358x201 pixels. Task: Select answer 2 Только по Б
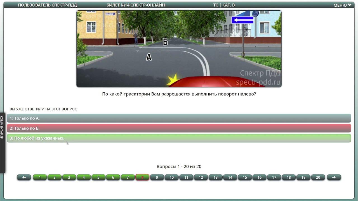179,128
